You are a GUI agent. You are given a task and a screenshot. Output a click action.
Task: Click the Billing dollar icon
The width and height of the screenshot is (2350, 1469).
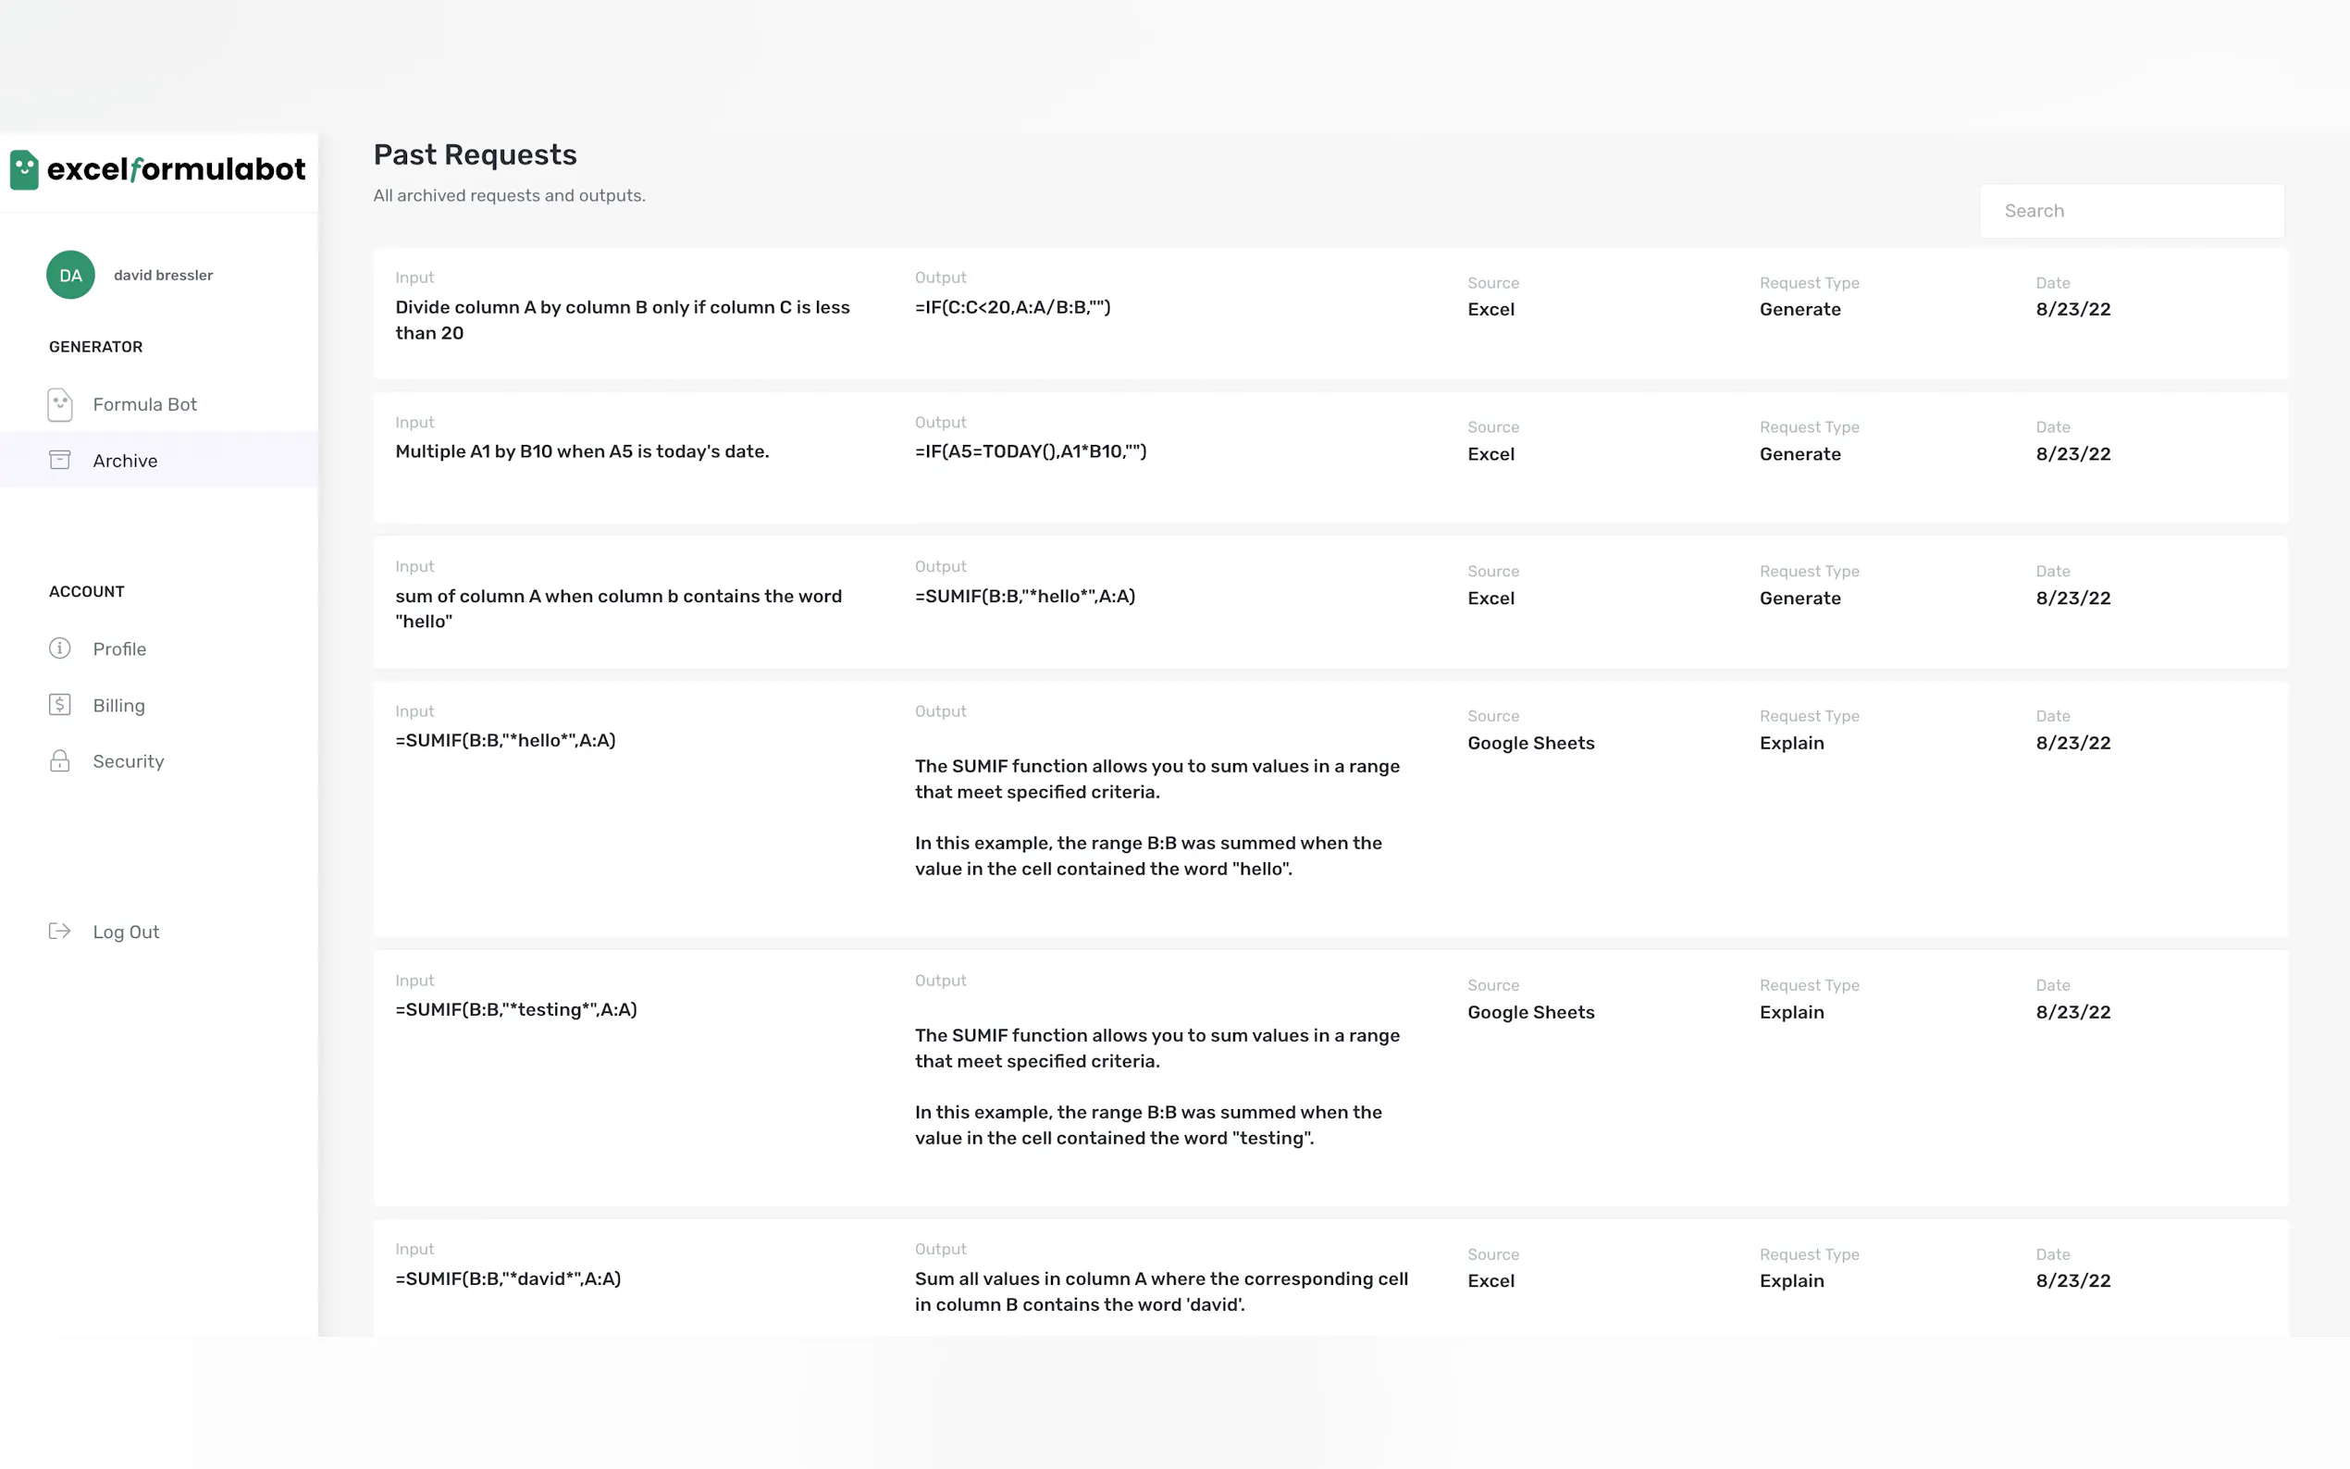point(59,704)
